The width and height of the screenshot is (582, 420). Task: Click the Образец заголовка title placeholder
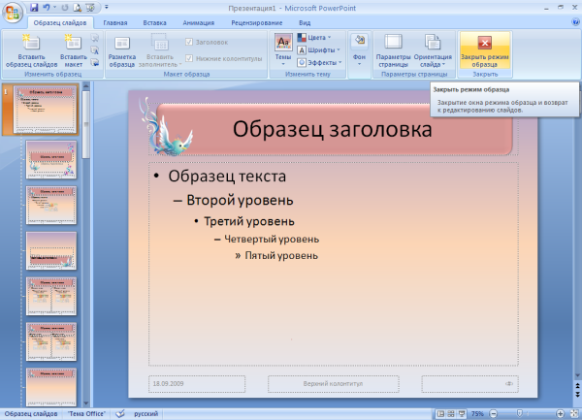pos(332,129)
